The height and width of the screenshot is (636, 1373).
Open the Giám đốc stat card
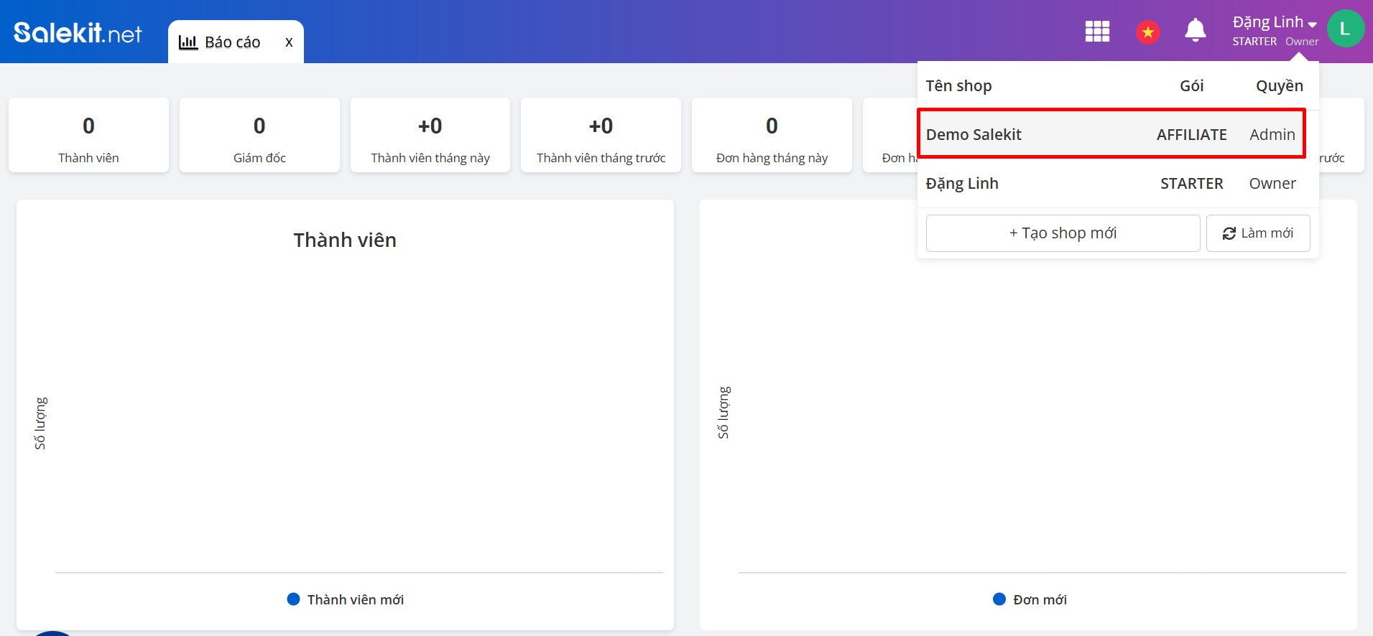click(259, 135)
